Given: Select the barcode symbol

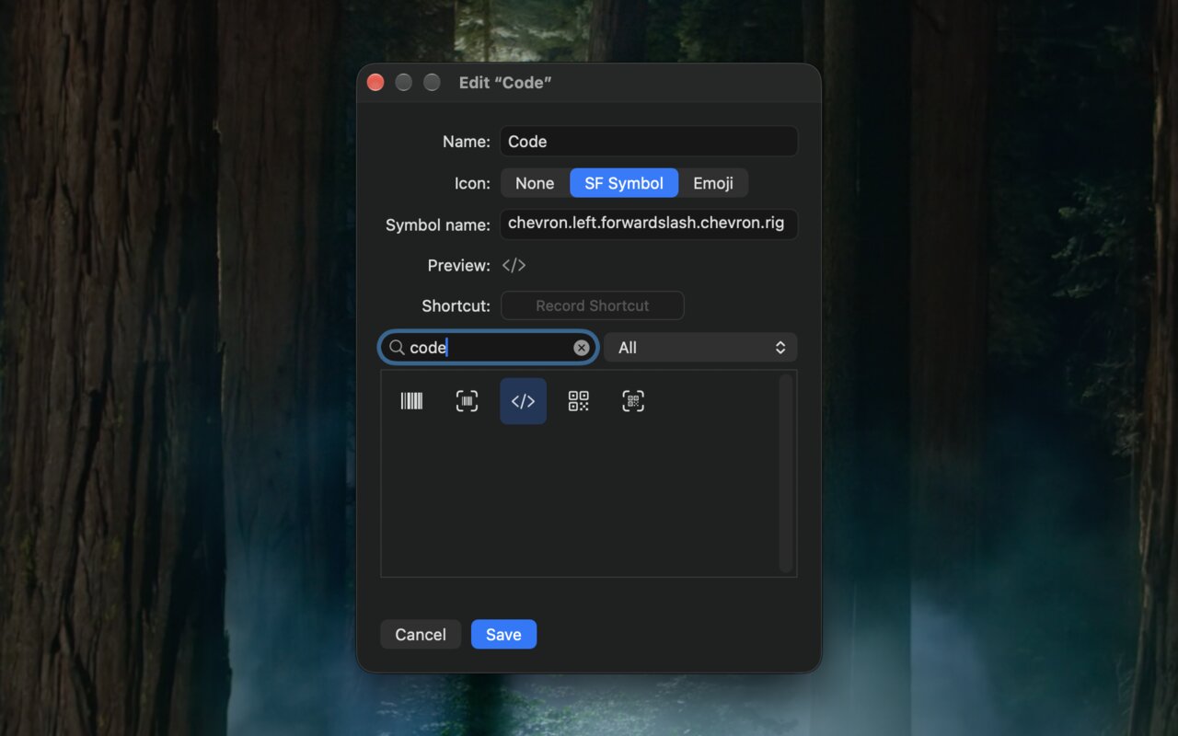Looking at the screenshot, I should [x=411, y=401].
